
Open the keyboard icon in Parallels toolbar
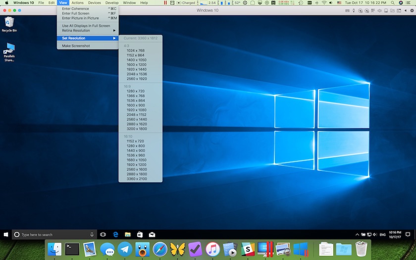point(347,10)
